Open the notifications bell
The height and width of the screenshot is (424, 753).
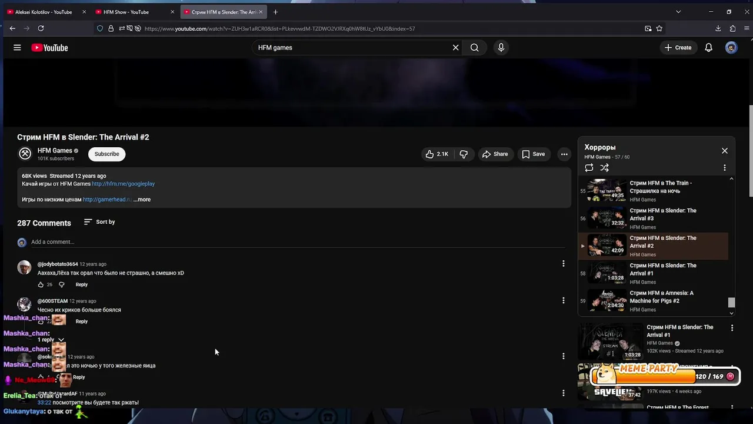(x=709, y=48)
